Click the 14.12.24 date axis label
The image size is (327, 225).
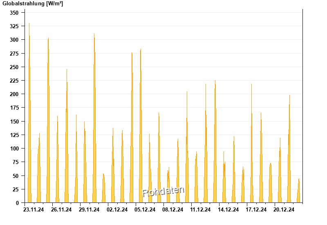coord(228,209)
